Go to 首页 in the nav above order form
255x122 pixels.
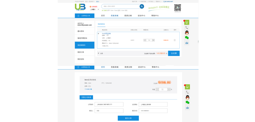click(x=103, y=67)
